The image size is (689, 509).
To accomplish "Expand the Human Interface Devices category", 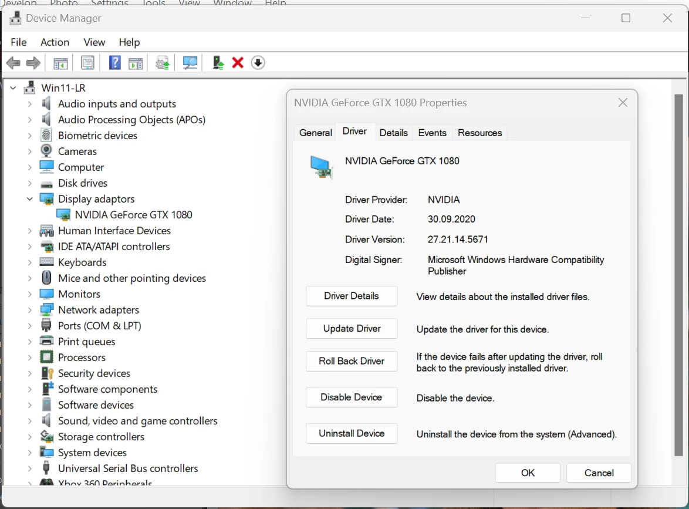I will [x=29, y=230].
